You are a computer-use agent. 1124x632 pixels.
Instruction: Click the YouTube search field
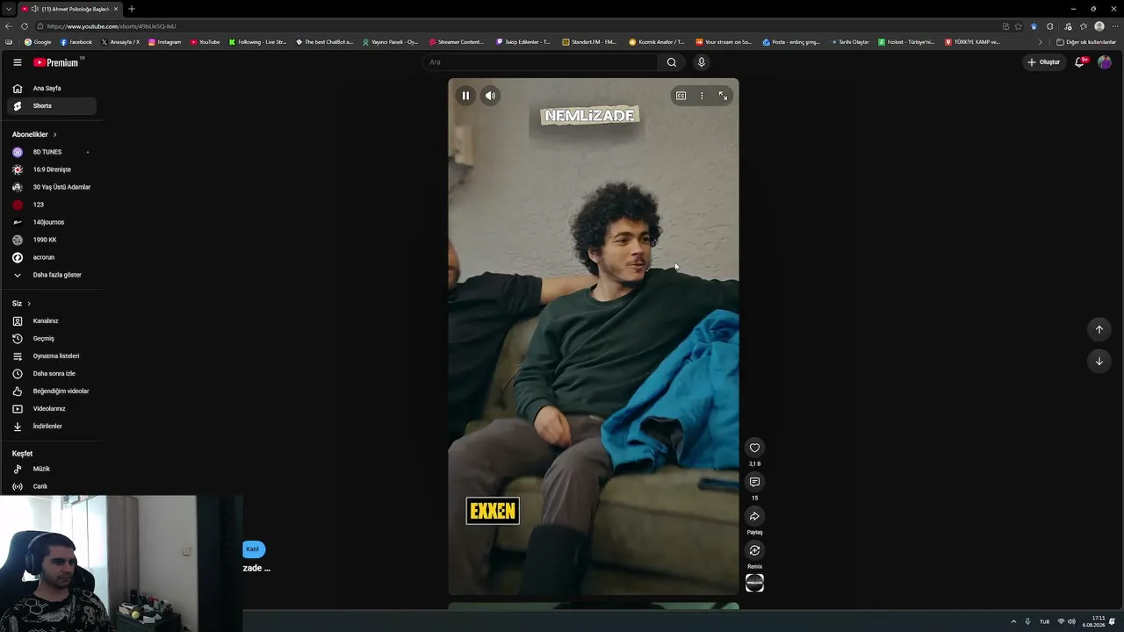tap(541, 62)
